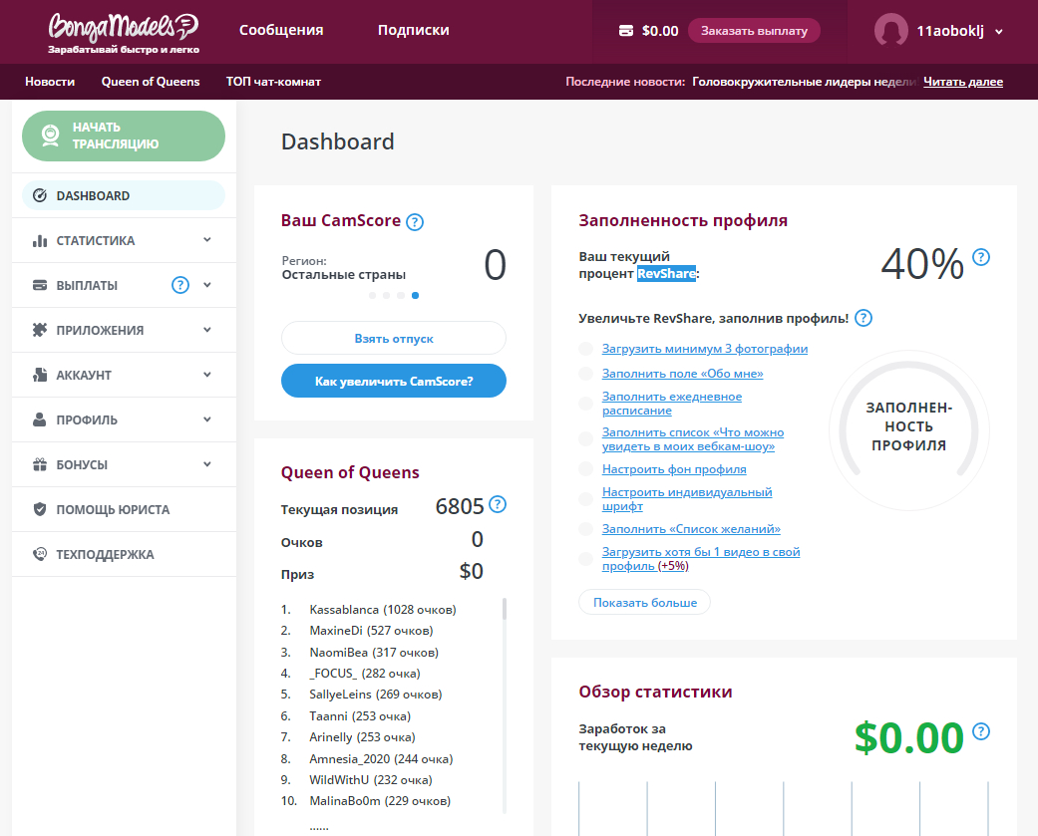Select Помощь юриста in sidebar

click(124, 509)
